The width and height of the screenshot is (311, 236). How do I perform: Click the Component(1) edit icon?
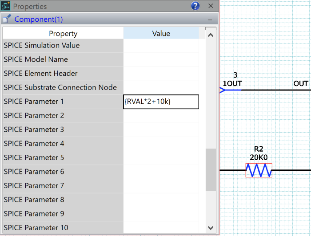click(x=7, y=19)
